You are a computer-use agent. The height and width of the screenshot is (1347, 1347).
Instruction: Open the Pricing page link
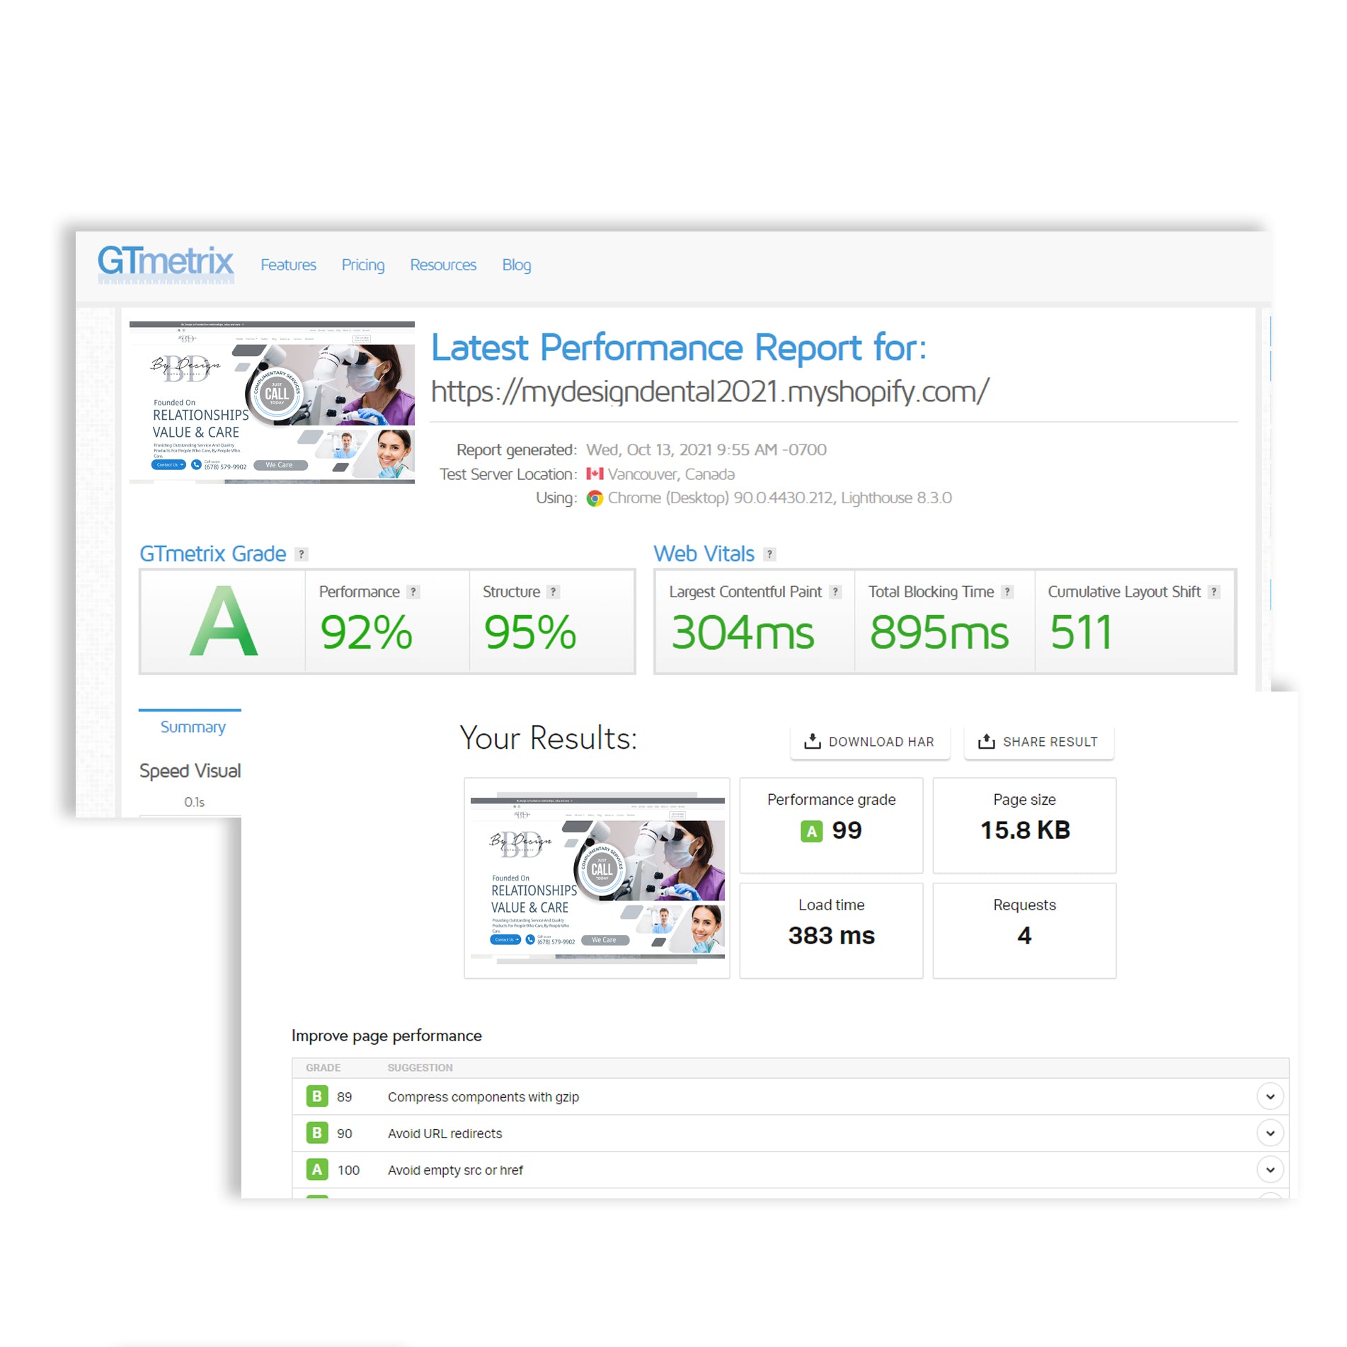(x=363, y=265)
